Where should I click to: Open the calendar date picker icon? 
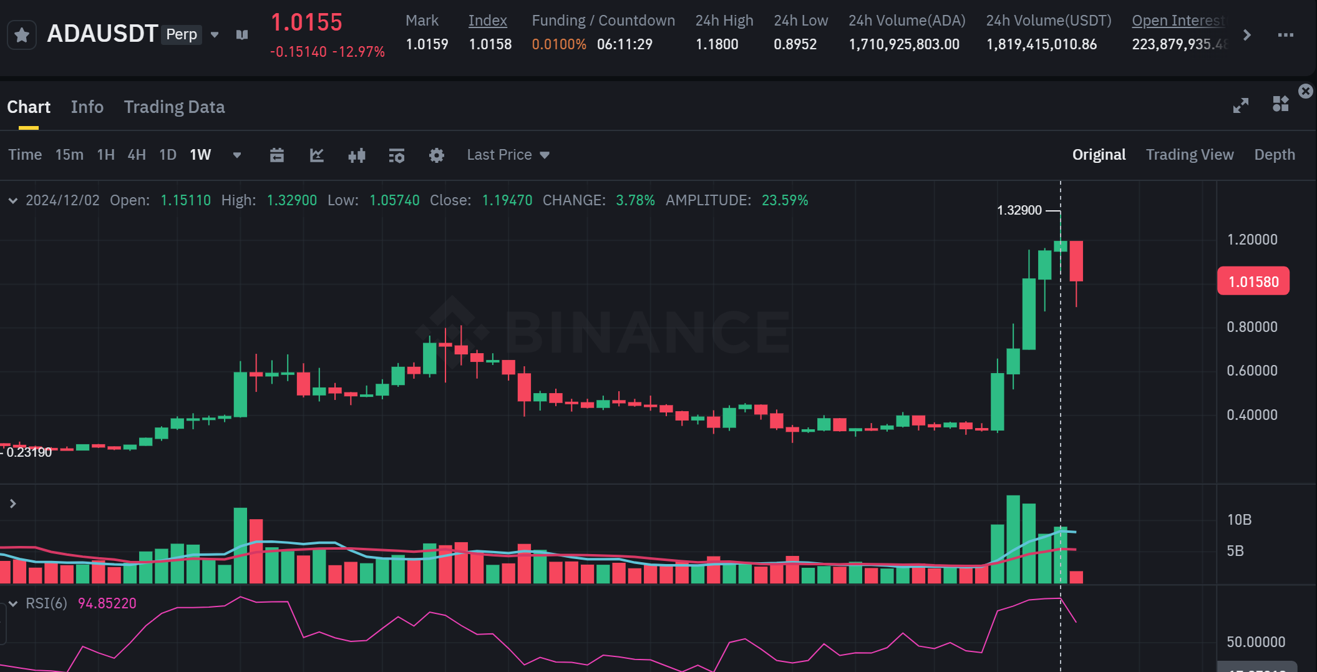pyautogui.click(x=277, y=155)
